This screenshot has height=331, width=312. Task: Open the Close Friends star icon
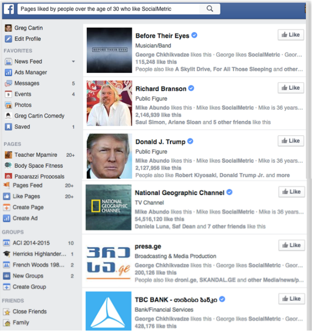point(7,312)
